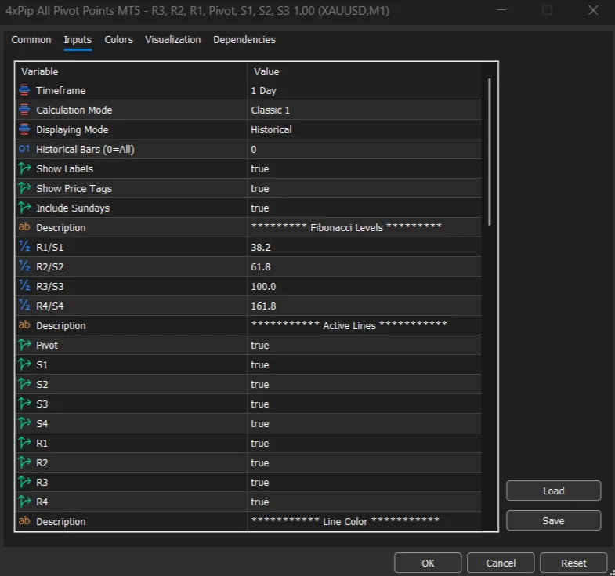
Task: Click the Line Color description string icon
Action: (24, 520)
